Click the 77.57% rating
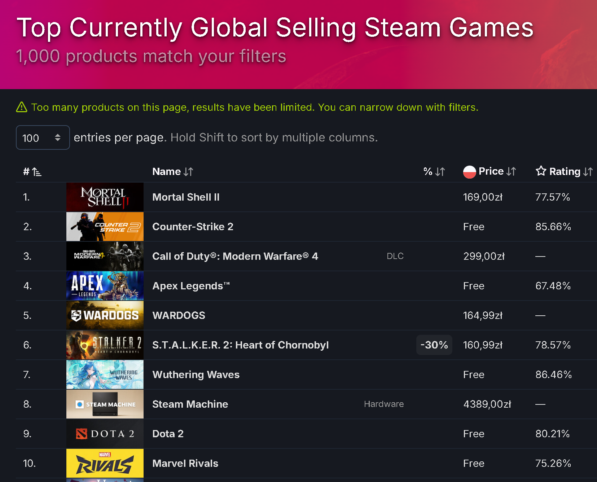The height and width of the screenshot is (482, 597). [552, 197]
